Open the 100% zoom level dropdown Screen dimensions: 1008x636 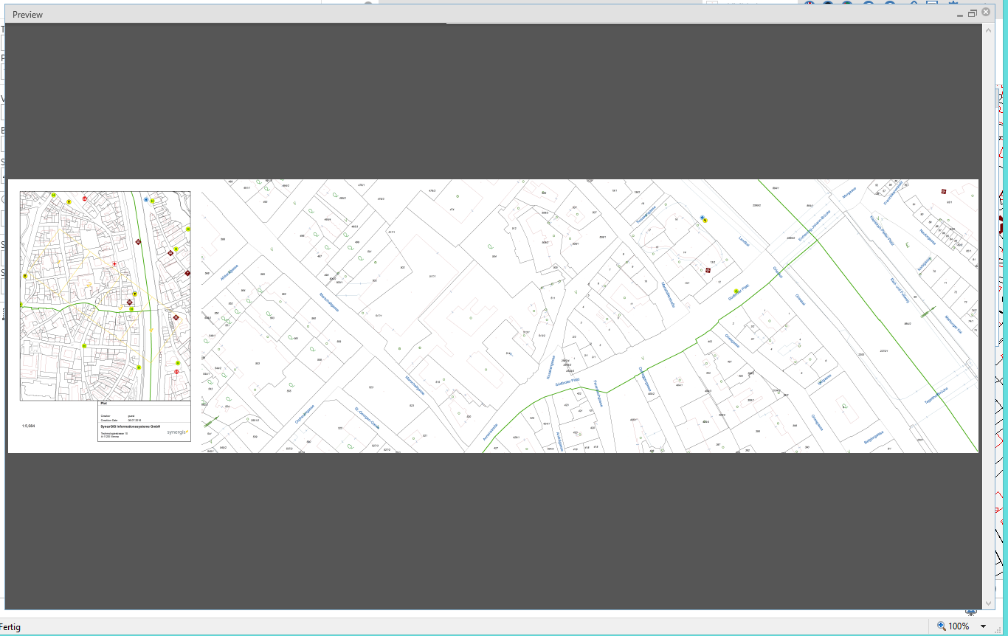click(982, 626)
